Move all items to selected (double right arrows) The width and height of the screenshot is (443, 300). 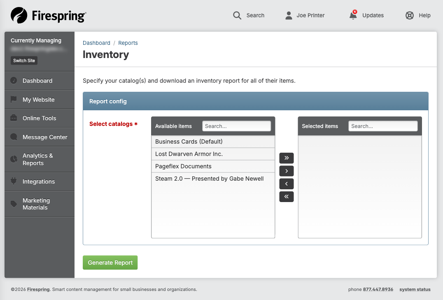(287, 158)
